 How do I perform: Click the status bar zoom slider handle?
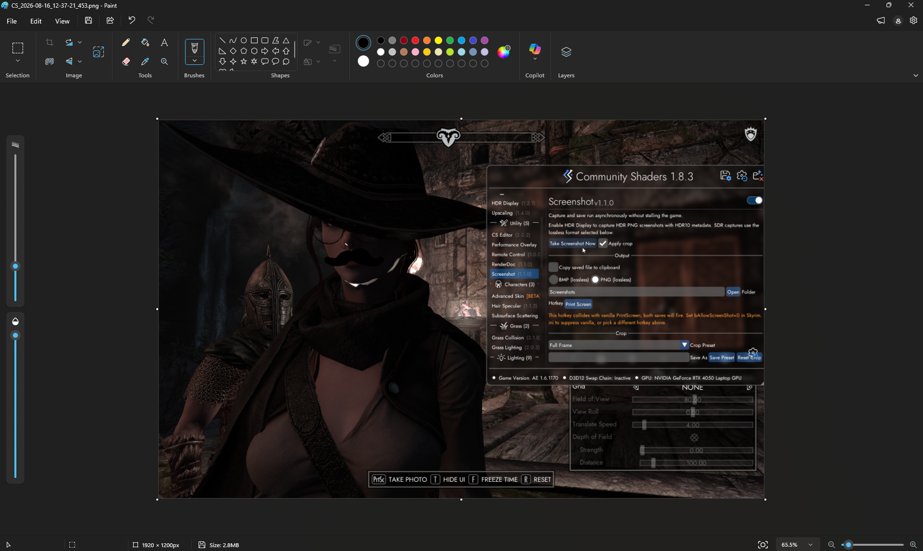point(848,545)
